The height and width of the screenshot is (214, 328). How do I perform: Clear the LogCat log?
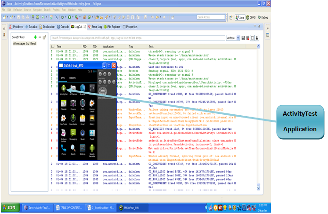click(248, 38)
